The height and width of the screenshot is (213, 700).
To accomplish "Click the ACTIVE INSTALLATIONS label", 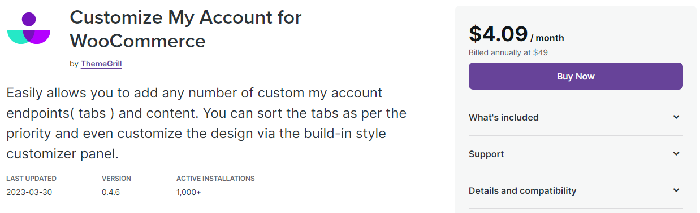I will pos(215,179).
